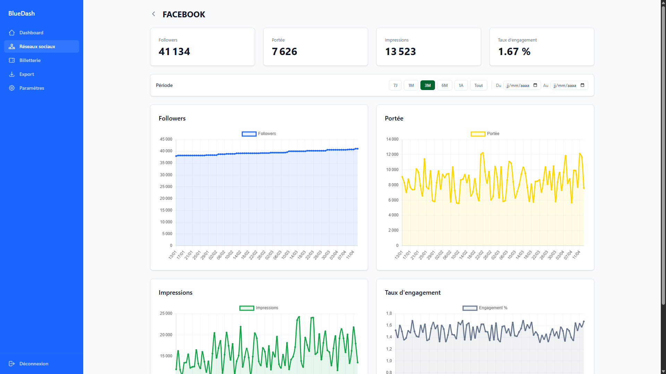This screenshot has width=666, height=374.
Task: Click the scrollbar up arrow
Action: [x=663, y=2]
